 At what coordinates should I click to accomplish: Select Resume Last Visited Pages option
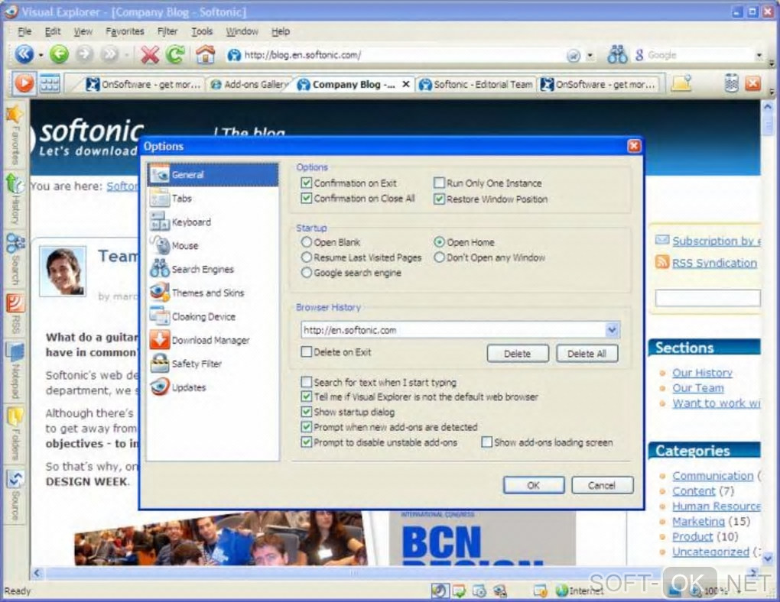point(307,257)
